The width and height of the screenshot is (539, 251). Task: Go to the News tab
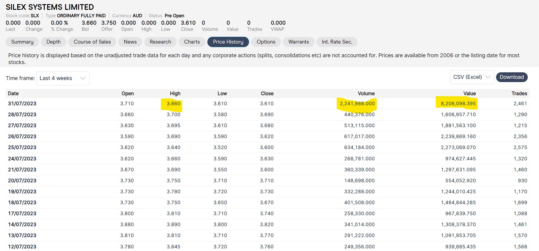coord(130,42)
